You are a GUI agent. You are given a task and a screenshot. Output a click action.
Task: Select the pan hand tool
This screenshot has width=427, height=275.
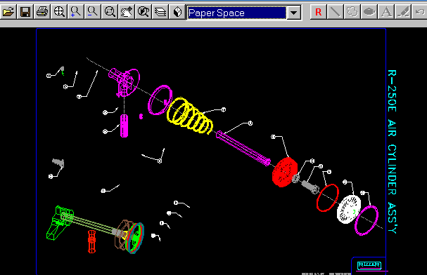click(x=127, y=12)
